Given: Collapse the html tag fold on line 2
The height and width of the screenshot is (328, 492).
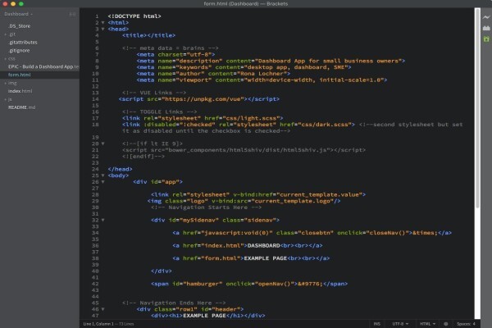Looking at the screenshot, I should pos(103,23).
